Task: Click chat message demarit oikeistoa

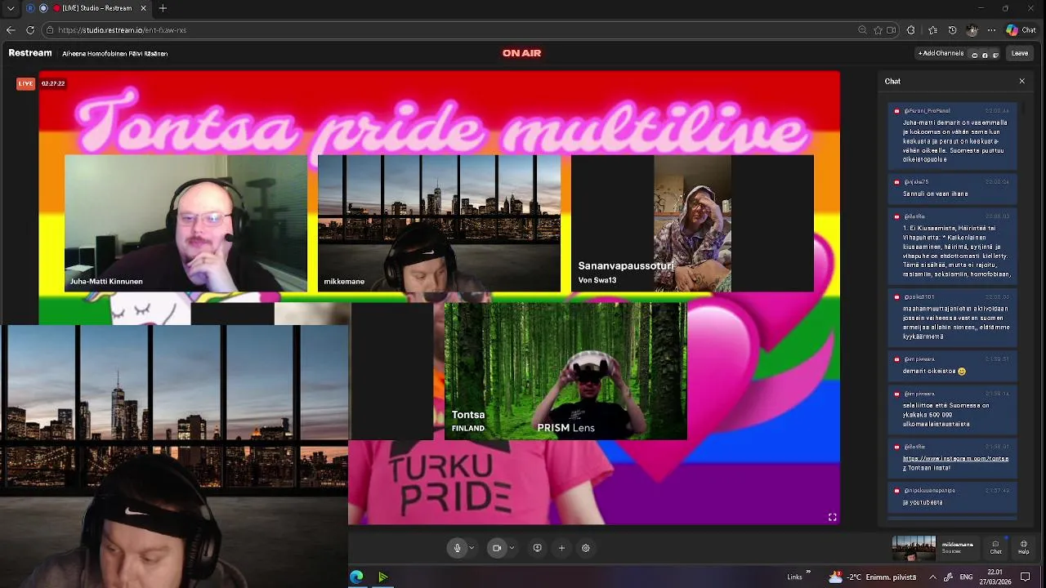Action: [934, 371]
